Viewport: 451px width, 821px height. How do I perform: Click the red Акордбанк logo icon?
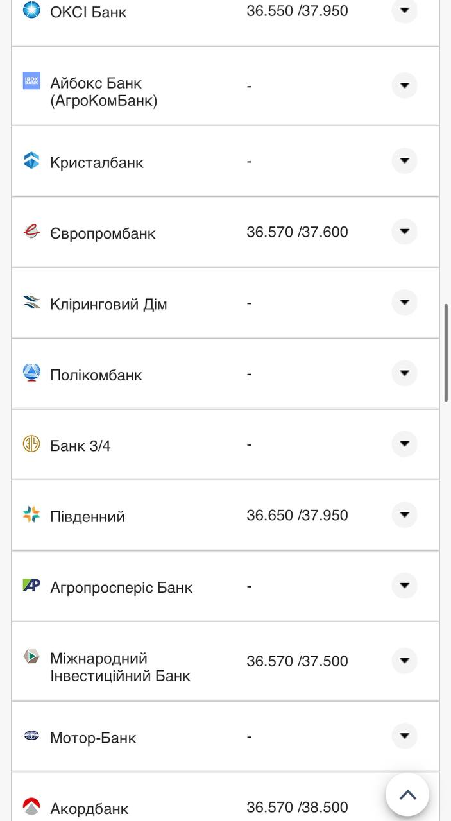tap(30, 806)
